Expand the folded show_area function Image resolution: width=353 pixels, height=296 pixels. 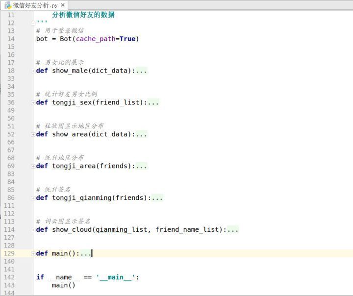coord(33,134)
